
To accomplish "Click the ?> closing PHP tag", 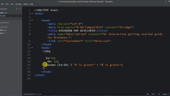I will [44, 68].
